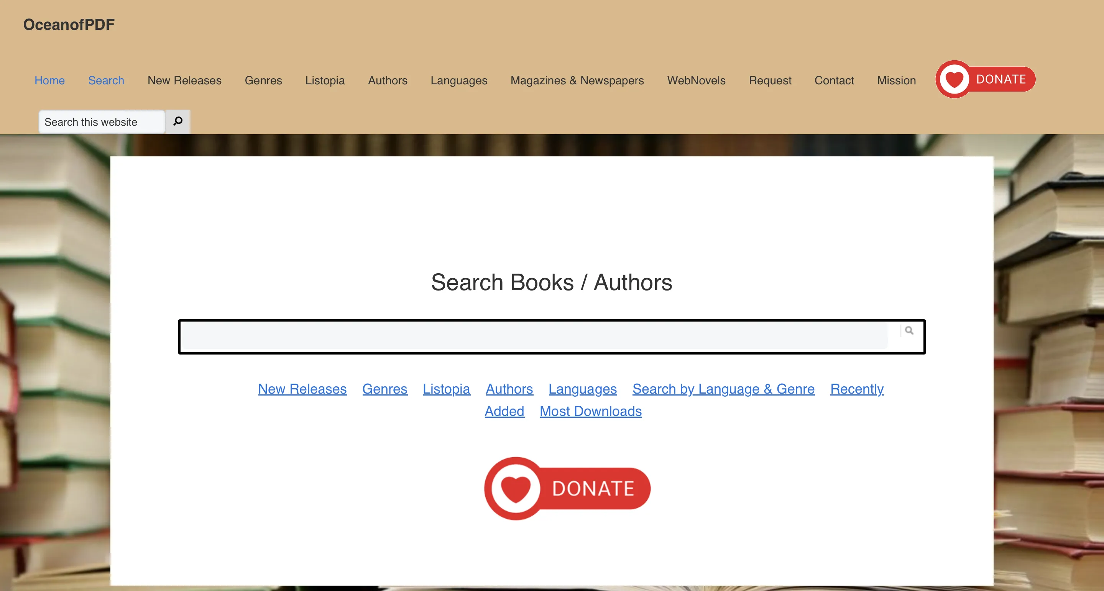
Task: Click the Languages navigation dropdown item
Action: click(x=458, y=80)
